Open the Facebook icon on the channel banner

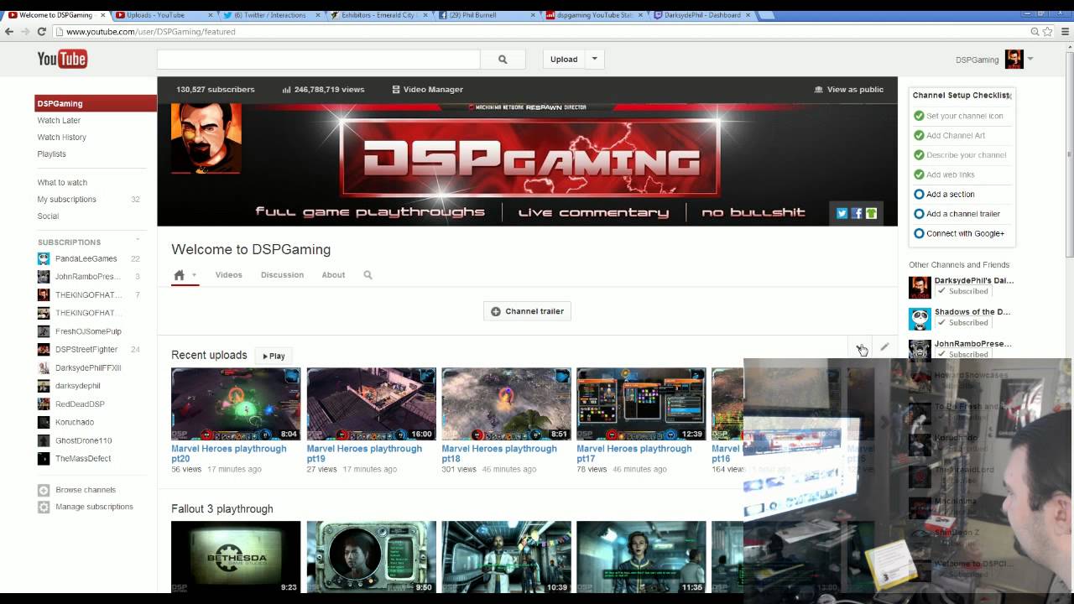[x=857, y=213]
